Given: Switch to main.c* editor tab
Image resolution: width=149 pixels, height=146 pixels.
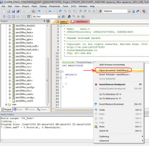Looking at the screenshot, I should tap(62, 22).
